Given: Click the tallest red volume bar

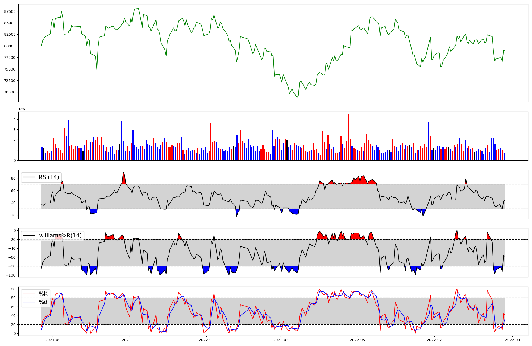Looking at the screenshot, I should 348,137.
